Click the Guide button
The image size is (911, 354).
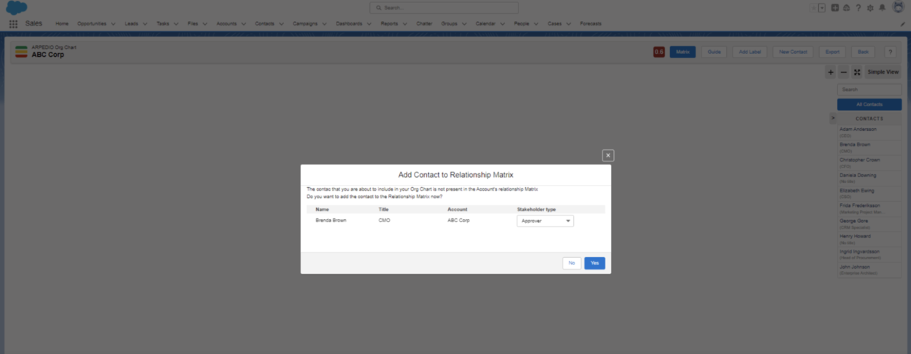(714, 52)
